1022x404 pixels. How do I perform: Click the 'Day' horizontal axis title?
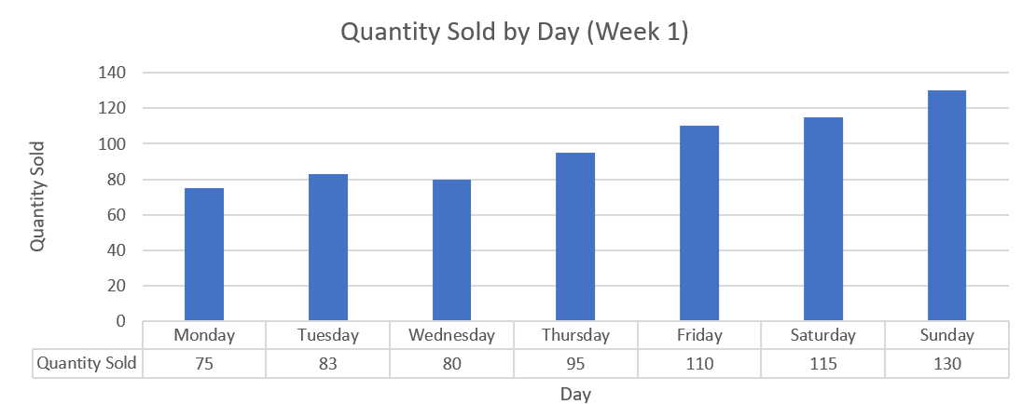(x=575, y=394)
